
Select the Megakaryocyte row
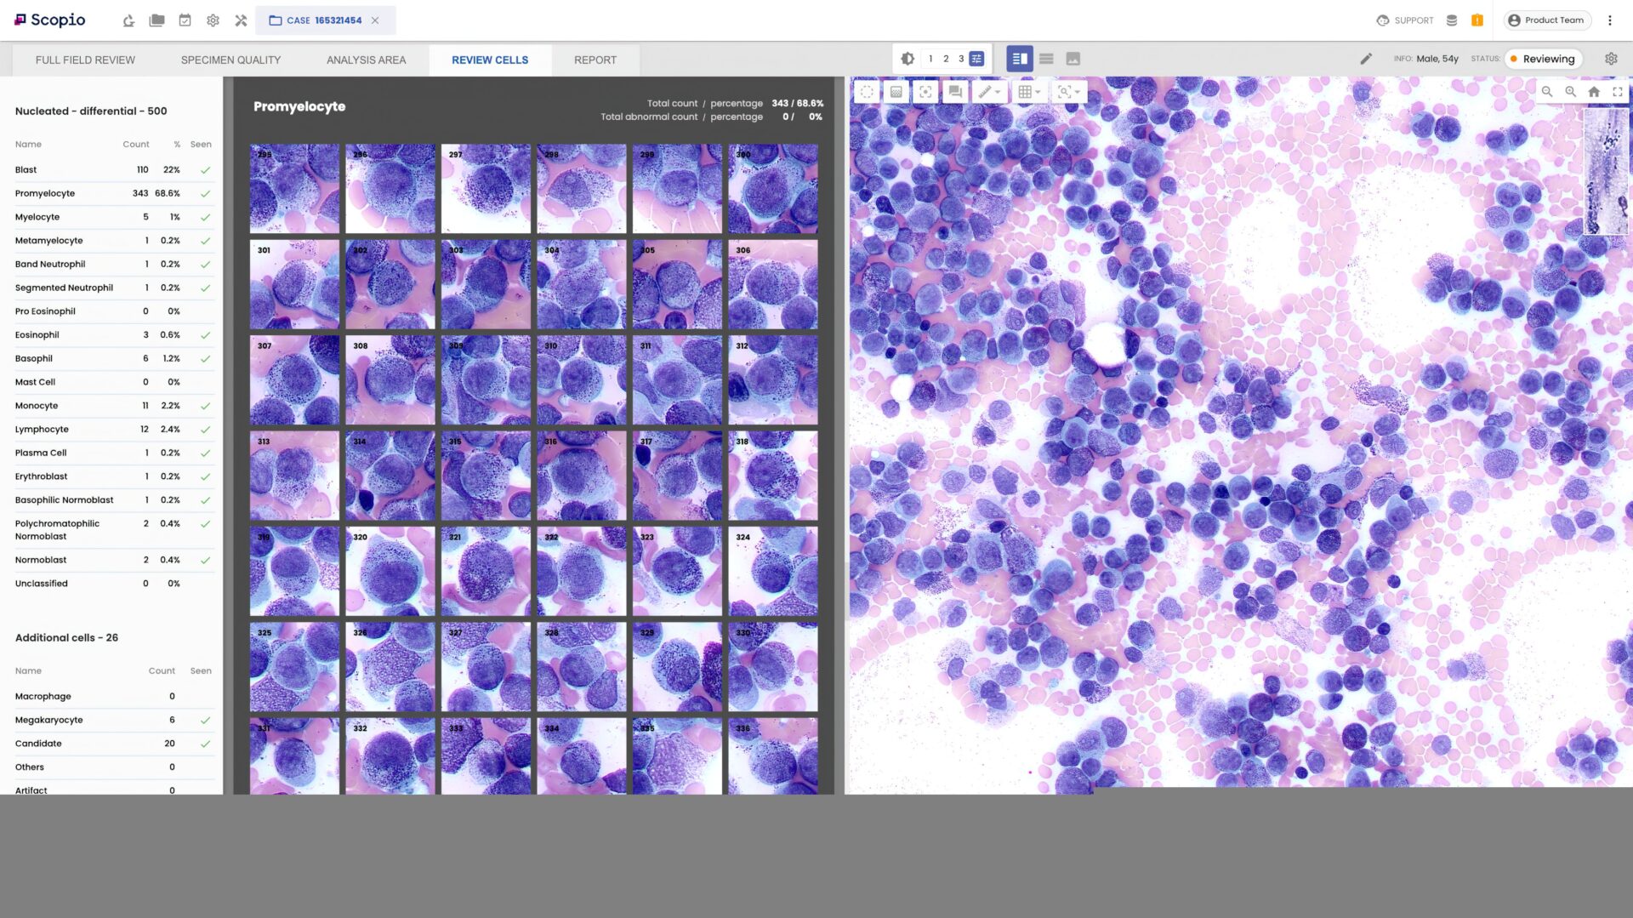tap(113, 720)
